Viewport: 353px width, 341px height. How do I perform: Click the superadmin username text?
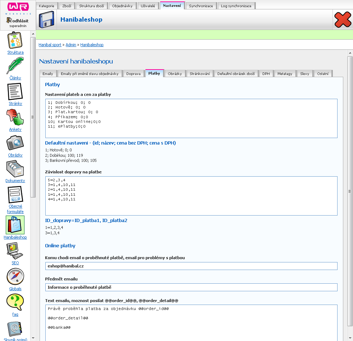(x=18, y=26)
